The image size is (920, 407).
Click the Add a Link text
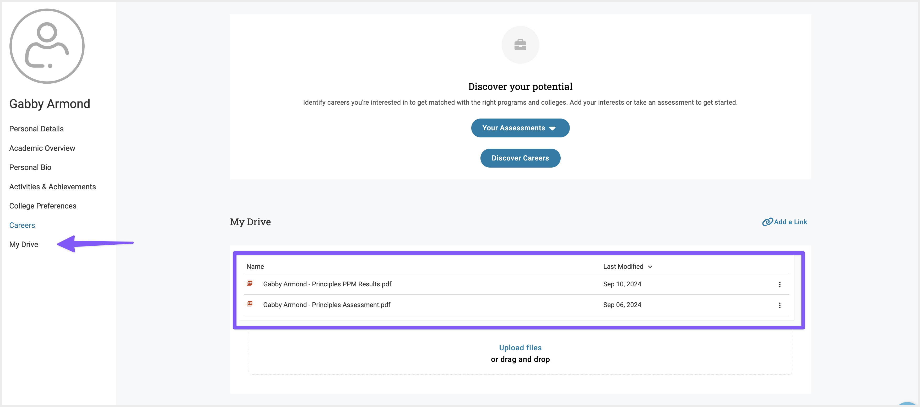coord(790,222)
